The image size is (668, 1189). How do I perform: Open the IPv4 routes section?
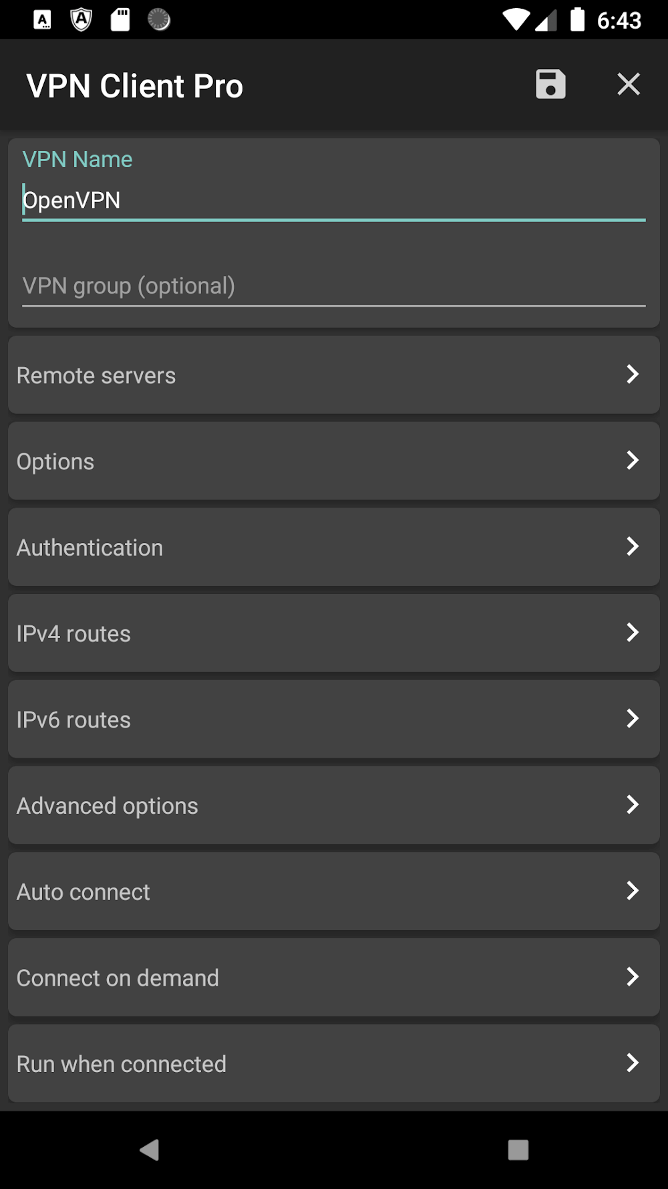[x=334, y=633]
